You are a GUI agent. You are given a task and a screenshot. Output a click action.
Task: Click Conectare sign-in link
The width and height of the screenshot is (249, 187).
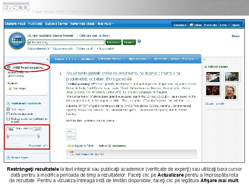(180, 25)
